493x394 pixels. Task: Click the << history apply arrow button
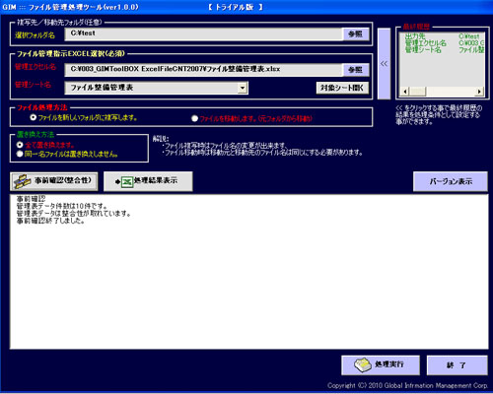coord(384,64)
